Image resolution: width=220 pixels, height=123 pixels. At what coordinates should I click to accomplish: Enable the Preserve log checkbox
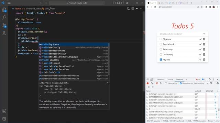point(166,83)
